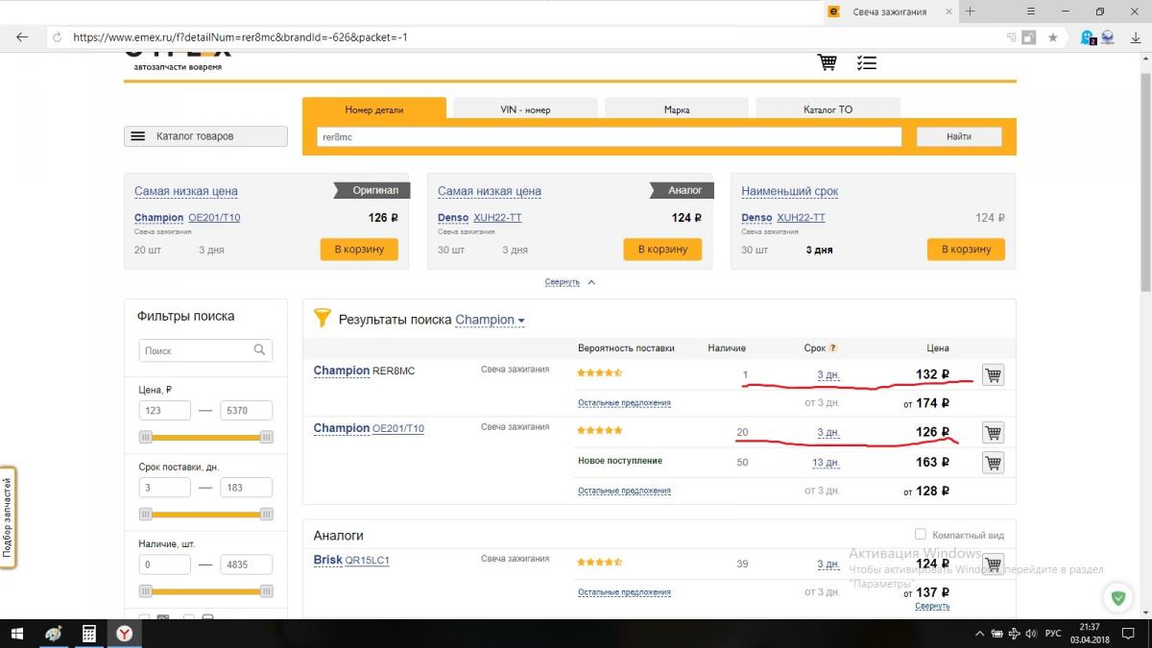Open the 3 дн. term for Champion RER8MC
This screenshot has height=648, width=1152.
coord(828,374)
